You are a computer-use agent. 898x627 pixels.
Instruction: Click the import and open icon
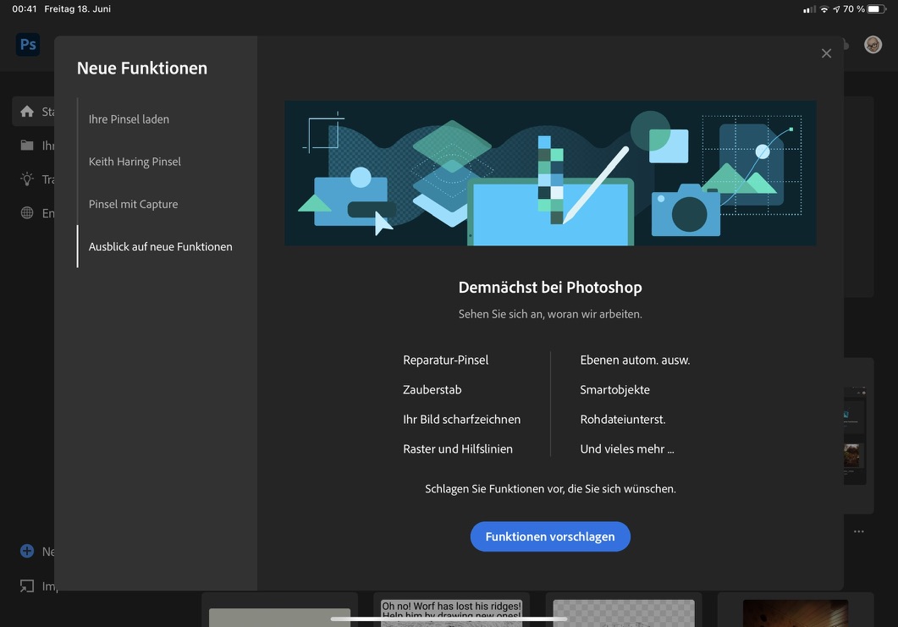point(27,586)
